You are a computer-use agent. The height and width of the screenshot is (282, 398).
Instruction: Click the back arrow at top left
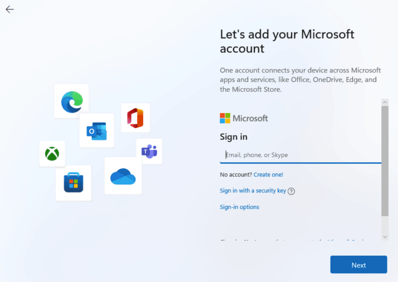click(9, 9)
